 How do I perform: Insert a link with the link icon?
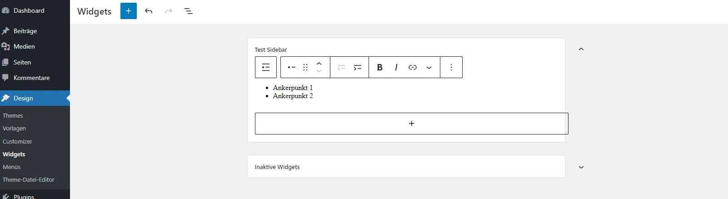click(413, 67)
